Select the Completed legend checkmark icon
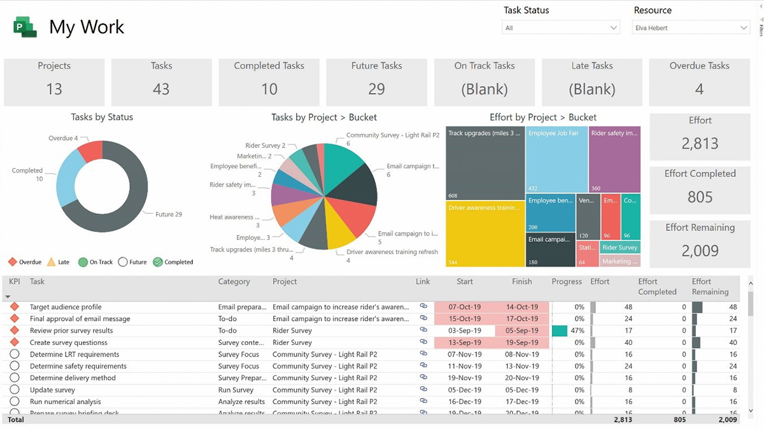The image size is (764, 429). 158,262
